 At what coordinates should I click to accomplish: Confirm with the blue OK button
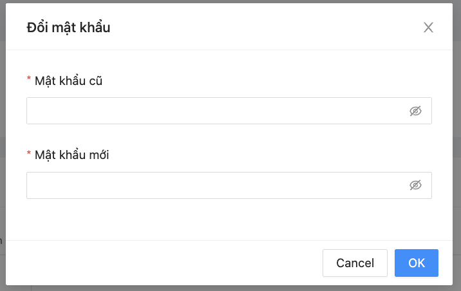click(x=417, y=263)
